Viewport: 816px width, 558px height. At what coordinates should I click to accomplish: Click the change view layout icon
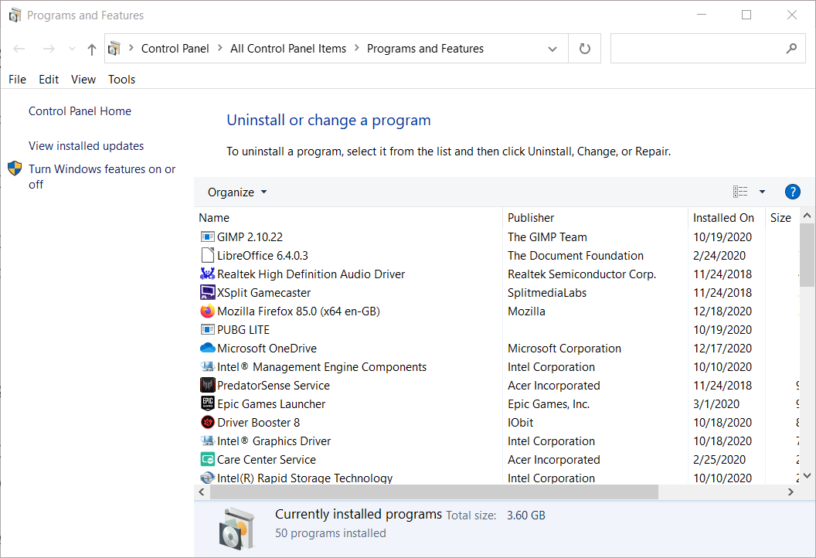[740, 192]
